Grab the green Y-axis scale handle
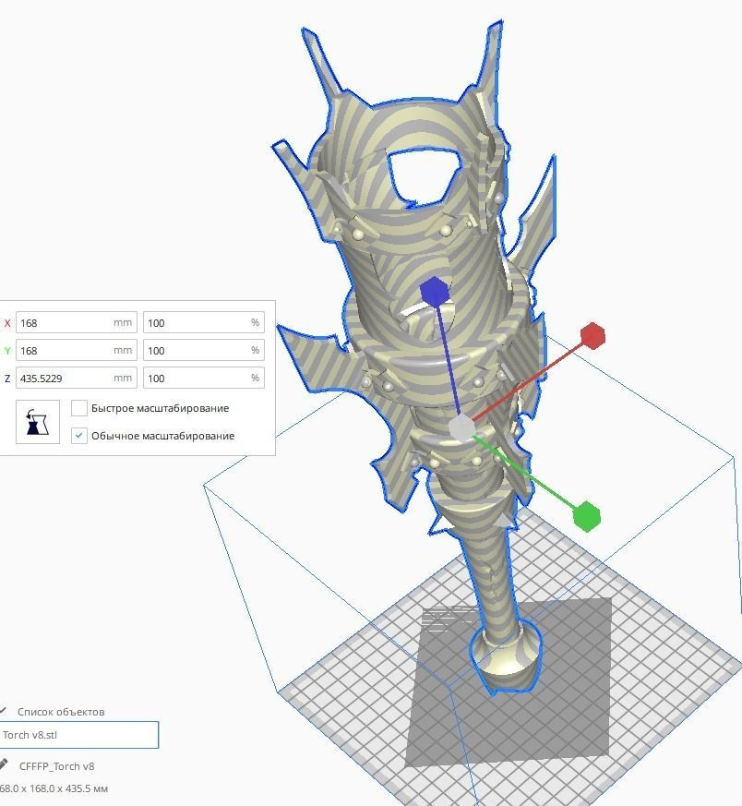This screenshot has width=742, height=806. (586, 517)
